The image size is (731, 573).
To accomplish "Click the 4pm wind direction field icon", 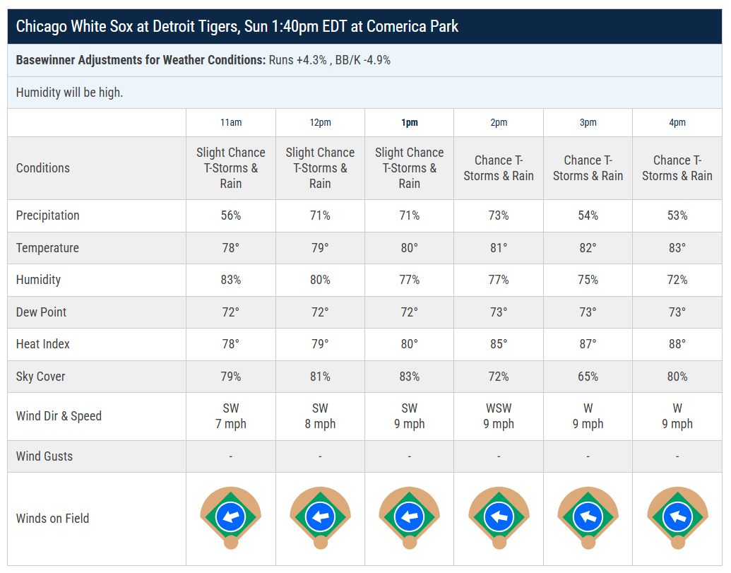I will [x=677, y=517].
